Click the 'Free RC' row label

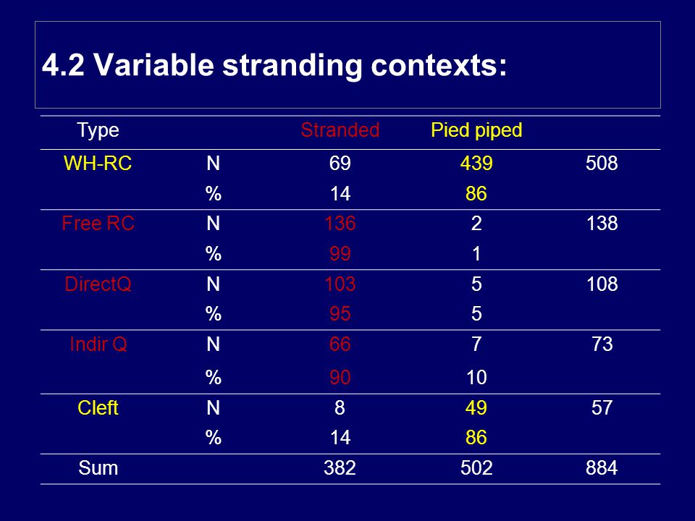98,224
